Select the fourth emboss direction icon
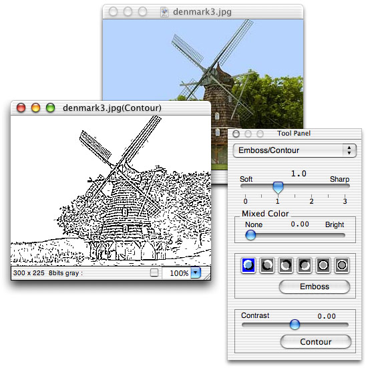This screenshot has height=368, width=366. (x=305, y=265)
